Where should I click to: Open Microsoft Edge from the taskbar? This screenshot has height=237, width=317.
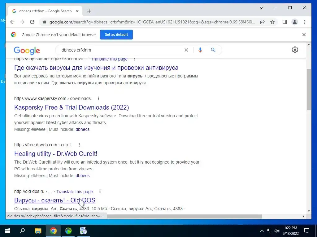click(68, 231)
